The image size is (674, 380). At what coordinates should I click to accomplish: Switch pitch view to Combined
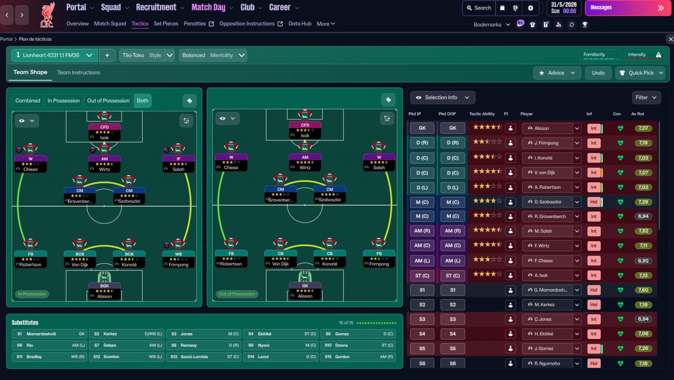[28, 101]
